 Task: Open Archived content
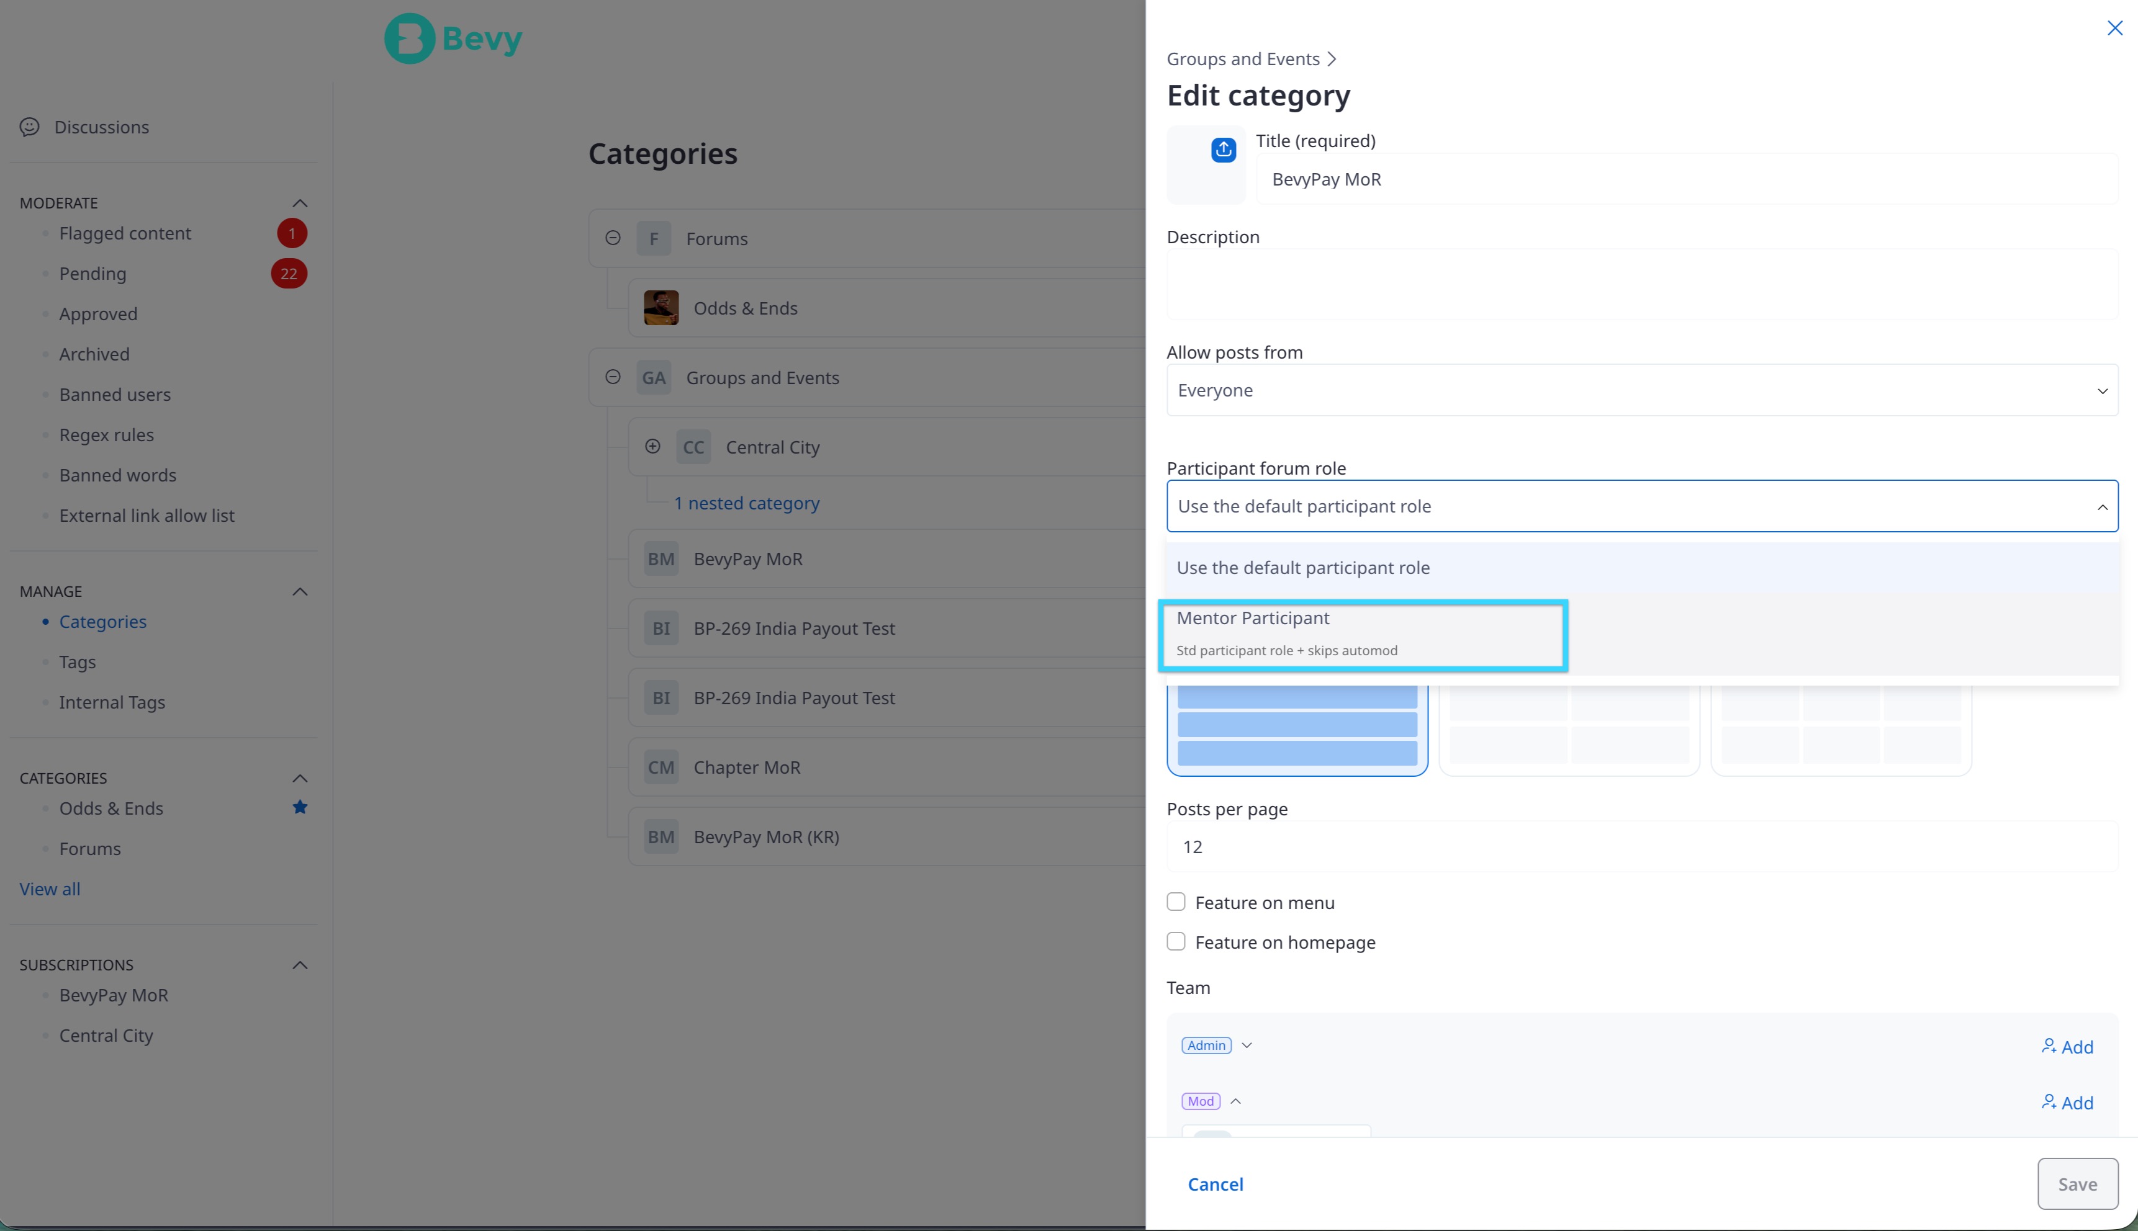click(x=94, y=354)
